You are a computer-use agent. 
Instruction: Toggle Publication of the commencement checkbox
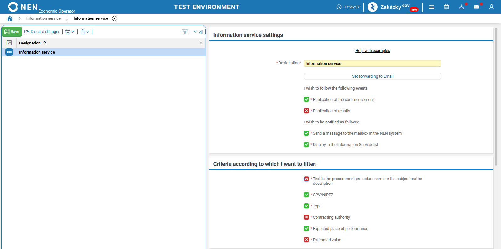pyautogui.click(x=306, y=100)
